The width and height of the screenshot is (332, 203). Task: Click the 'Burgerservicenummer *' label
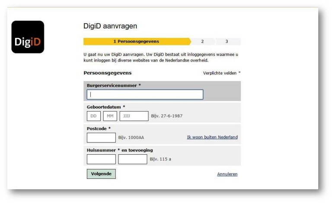(x=114, y=85)
